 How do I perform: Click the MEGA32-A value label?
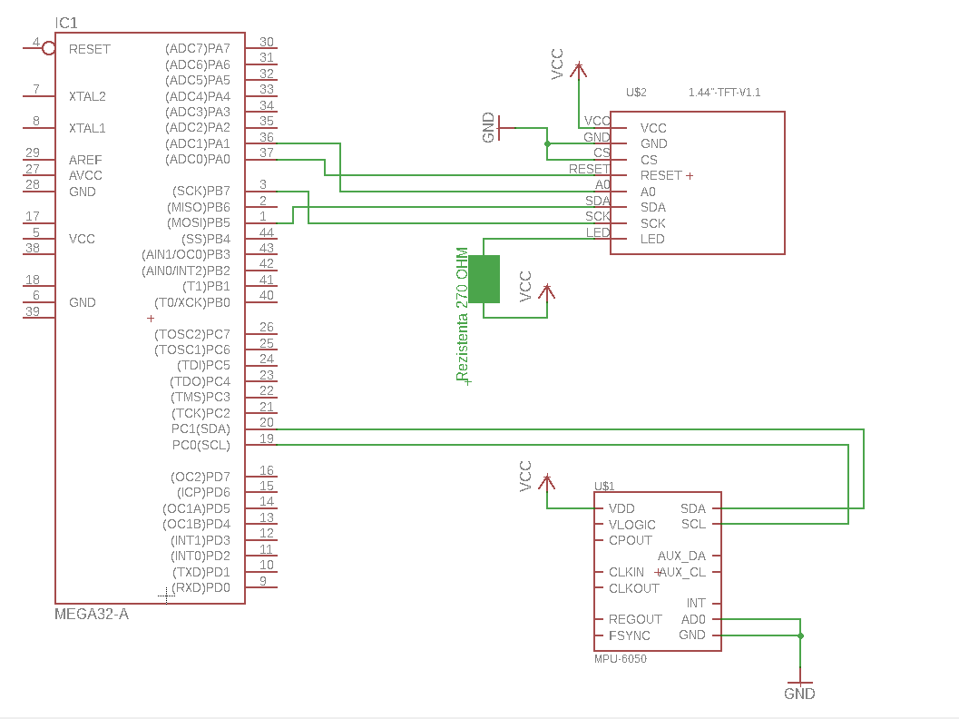[x=92, y=615]
